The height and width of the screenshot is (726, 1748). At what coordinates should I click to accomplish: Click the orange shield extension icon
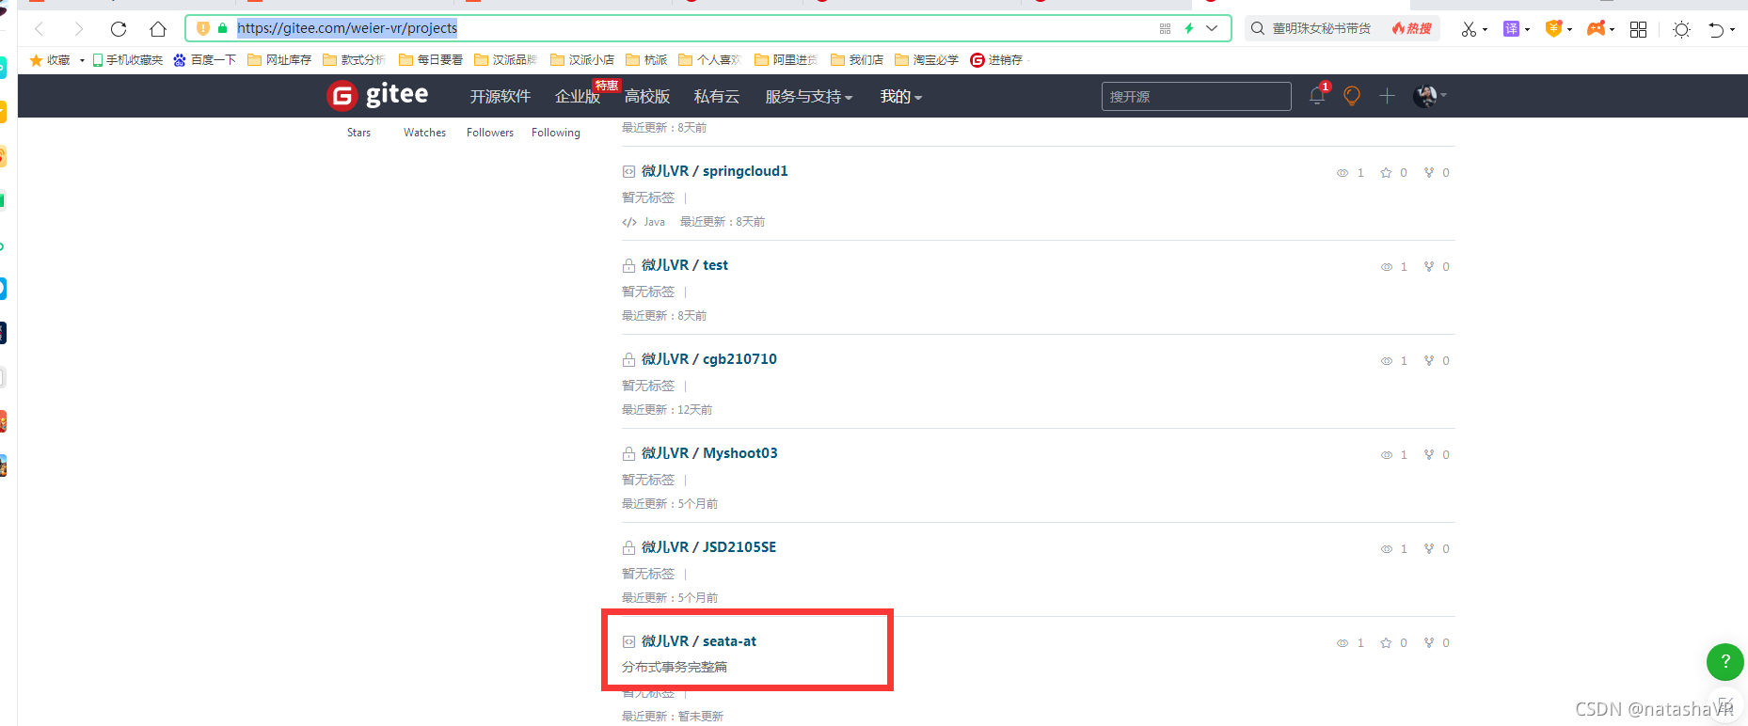tap(1553, 29)
